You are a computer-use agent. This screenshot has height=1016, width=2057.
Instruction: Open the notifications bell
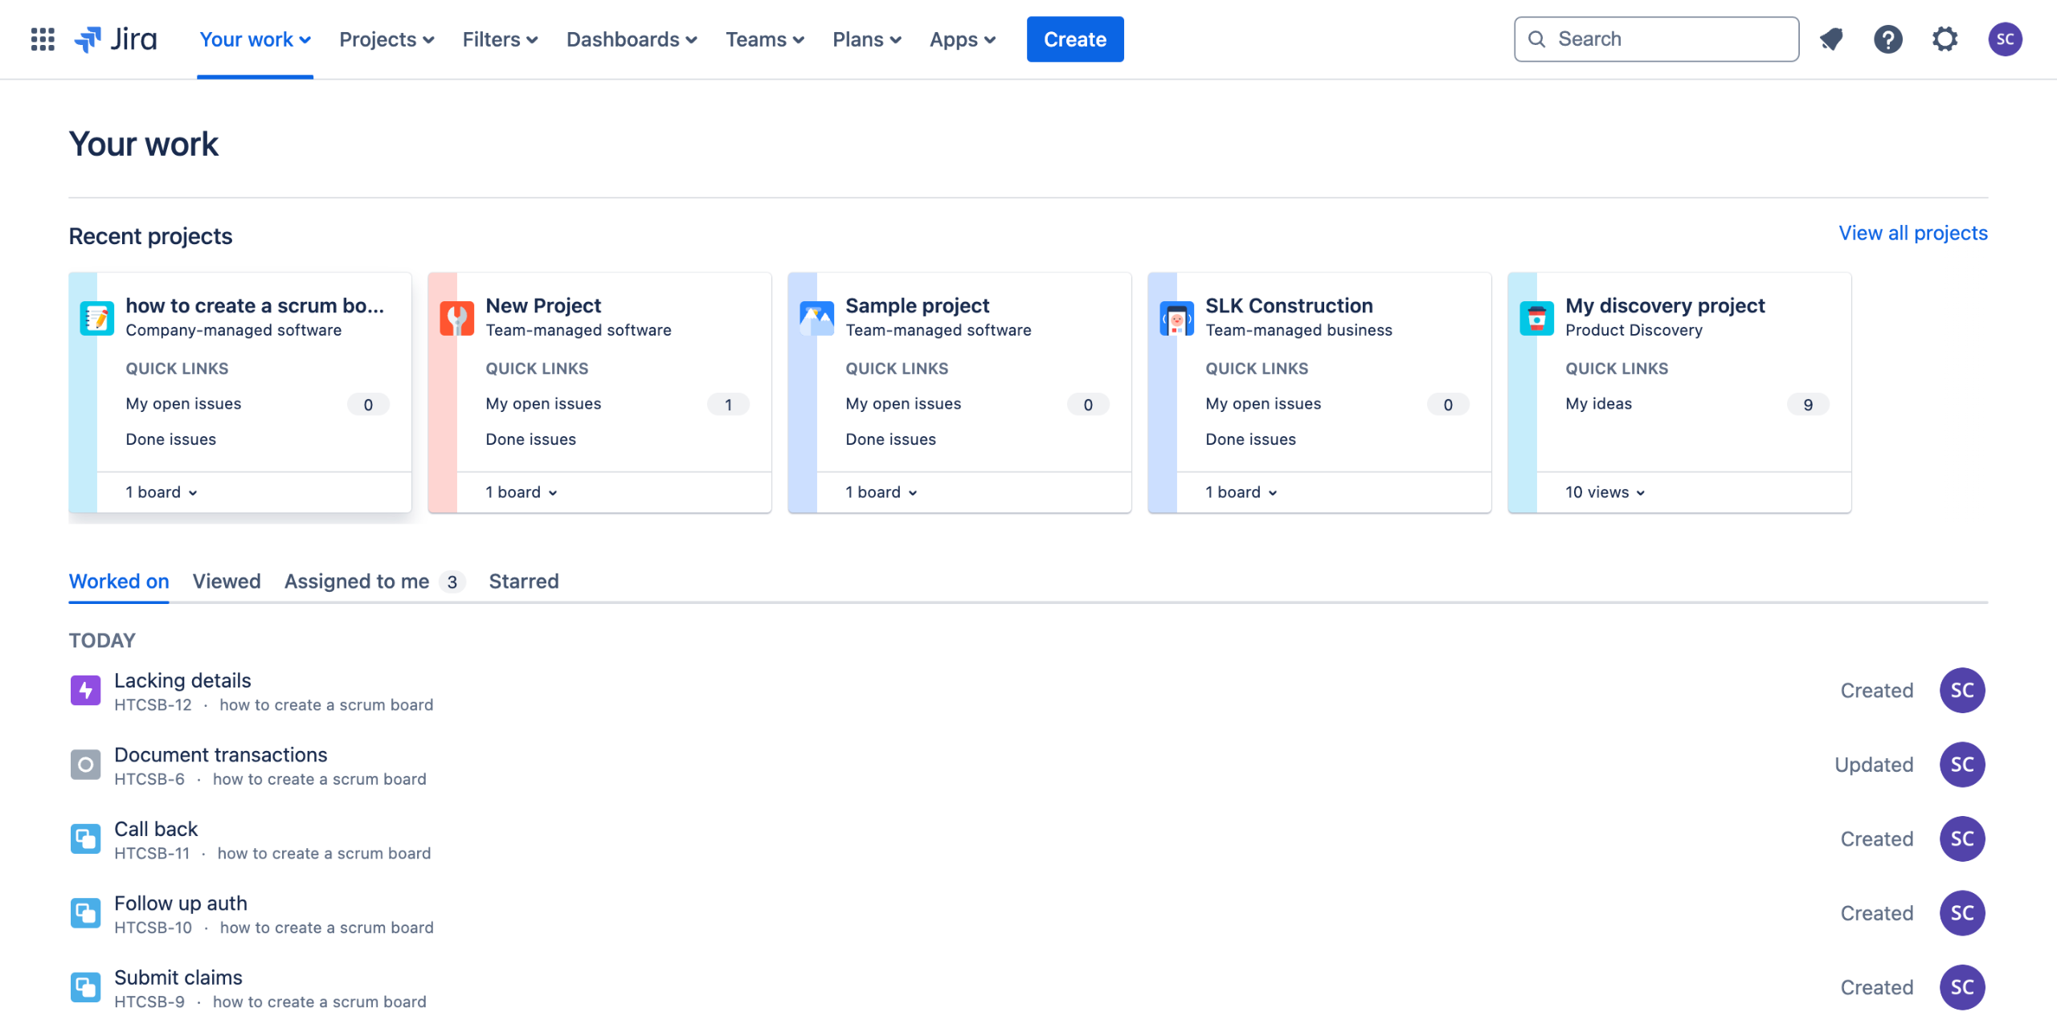click(x=1831, y=39)
